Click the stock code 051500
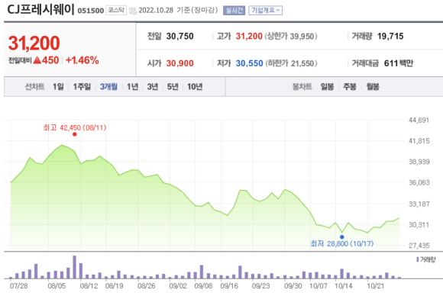 point(91,11)
